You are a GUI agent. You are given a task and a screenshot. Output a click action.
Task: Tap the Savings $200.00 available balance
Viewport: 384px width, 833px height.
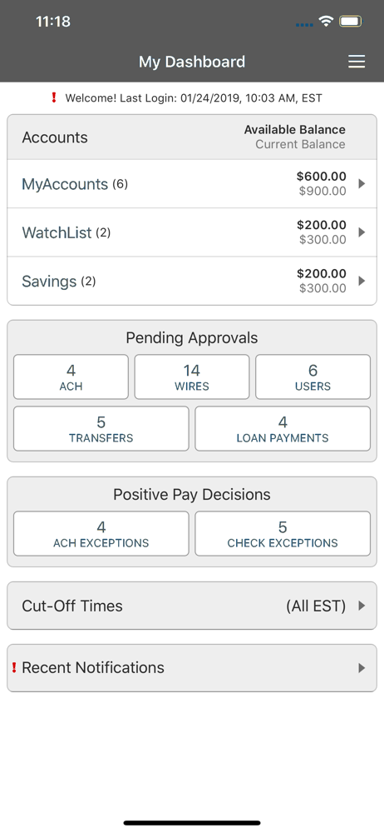322,273
